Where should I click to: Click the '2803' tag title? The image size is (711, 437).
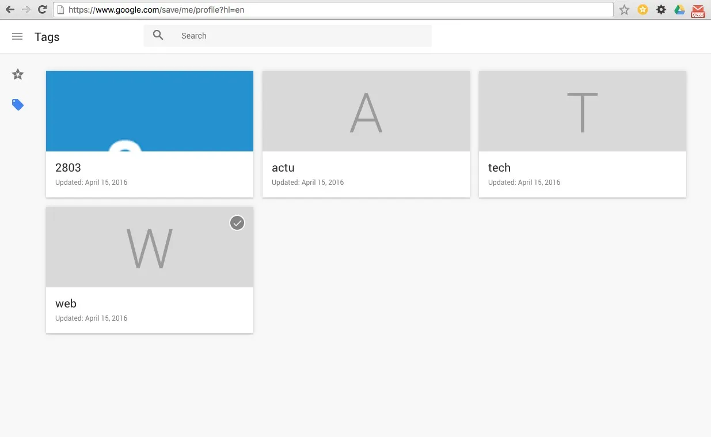pos(68,168)
